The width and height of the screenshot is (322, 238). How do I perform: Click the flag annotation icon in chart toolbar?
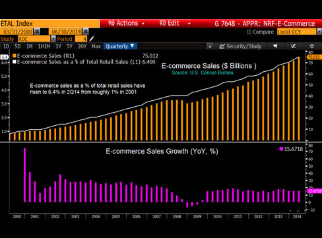[x=275, y=46]
